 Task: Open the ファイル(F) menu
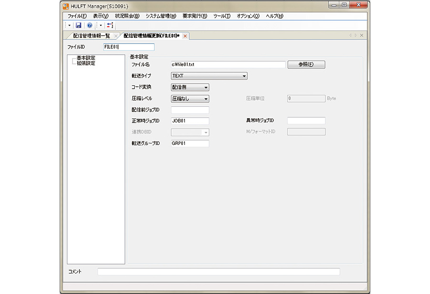point(77,16)
